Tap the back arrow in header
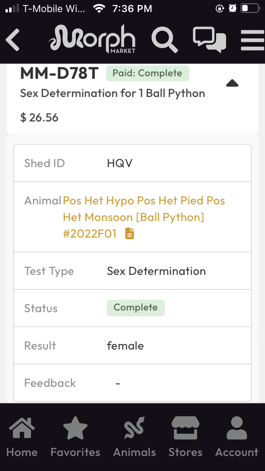265x471 pixels. 13,40
